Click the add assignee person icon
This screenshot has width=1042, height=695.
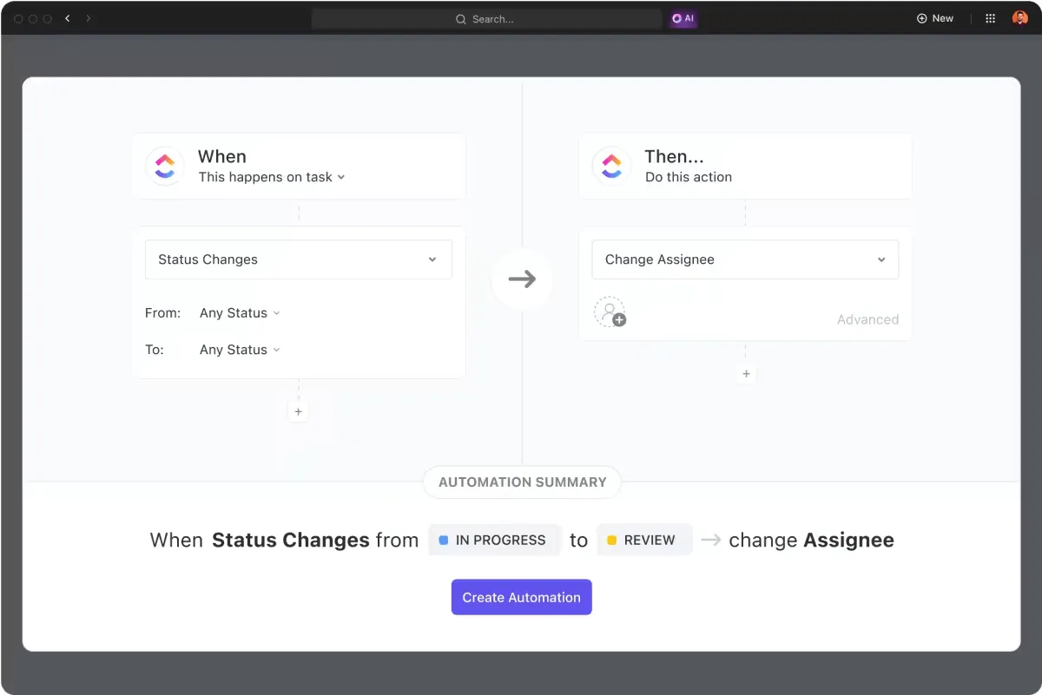point(610,312)
